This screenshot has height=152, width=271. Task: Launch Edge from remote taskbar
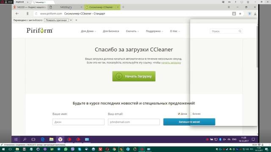(x=42, y=139)
